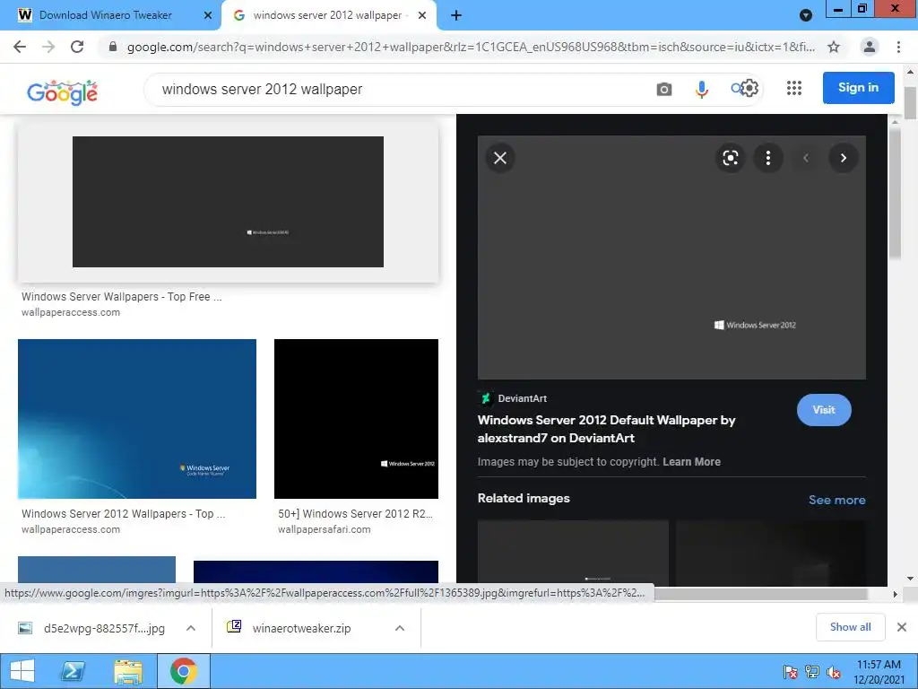Click the Chrome forward arrow
This screenshot has width=918, height=689.
click(x=48, y=47)
